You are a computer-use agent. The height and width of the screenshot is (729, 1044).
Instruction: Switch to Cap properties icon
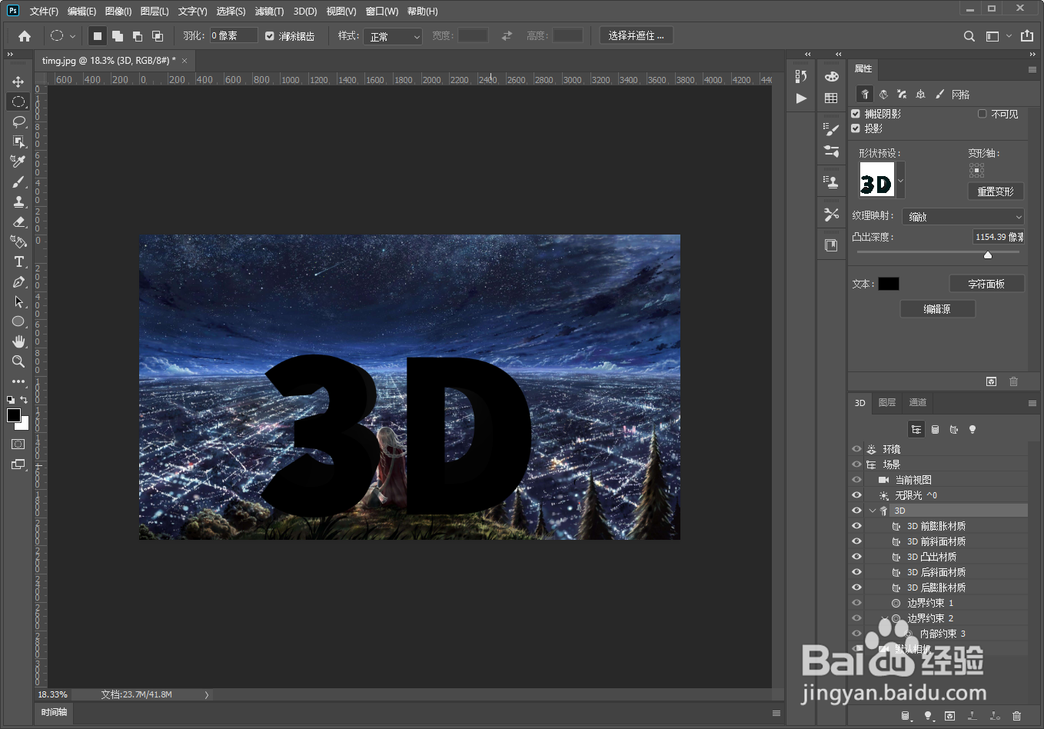[902, 94]
